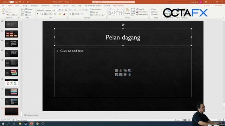
Task: Click Find in Editing group
Action: click(154, 9)
